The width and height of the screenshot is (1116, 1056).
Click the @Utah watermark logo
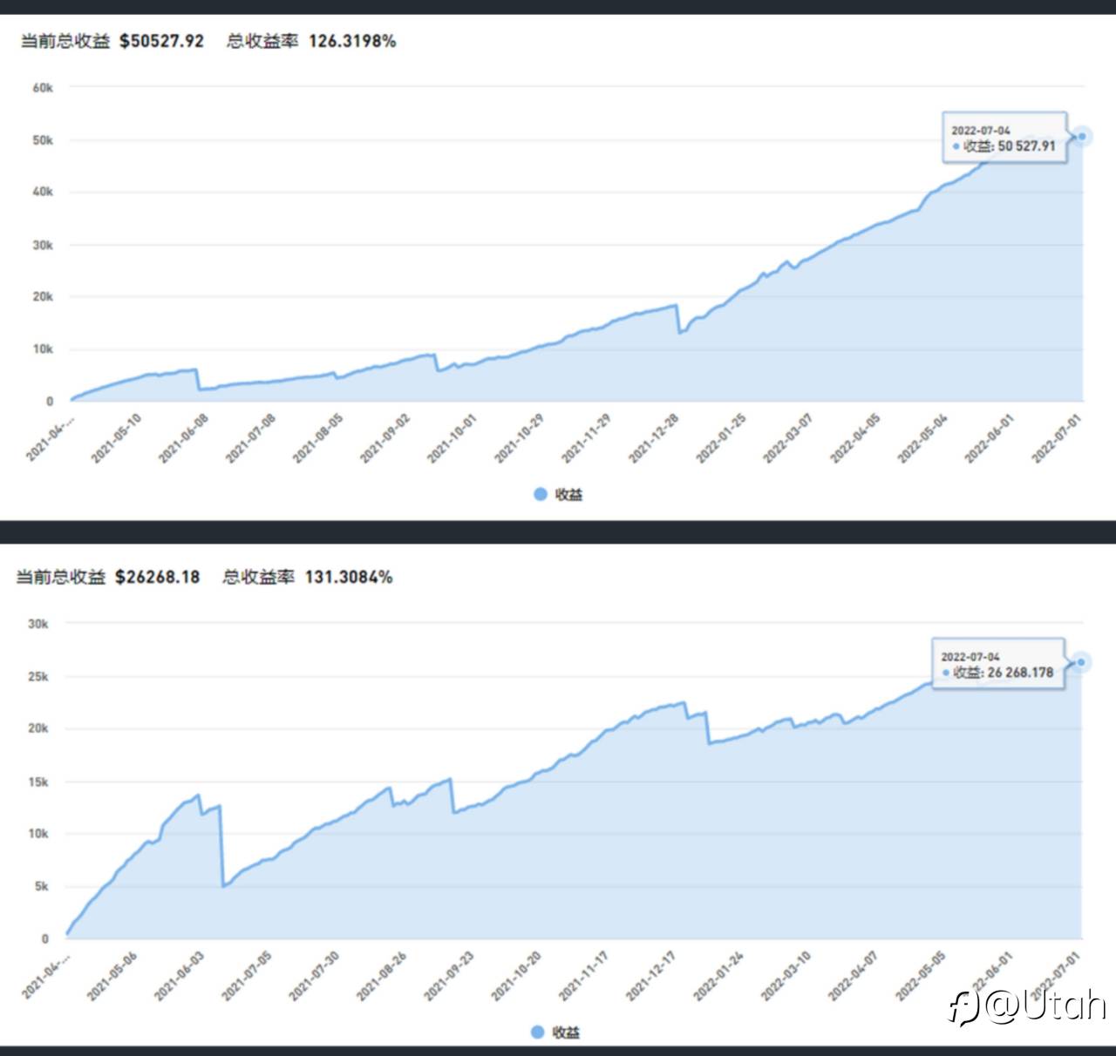tap(1027, 1005)
